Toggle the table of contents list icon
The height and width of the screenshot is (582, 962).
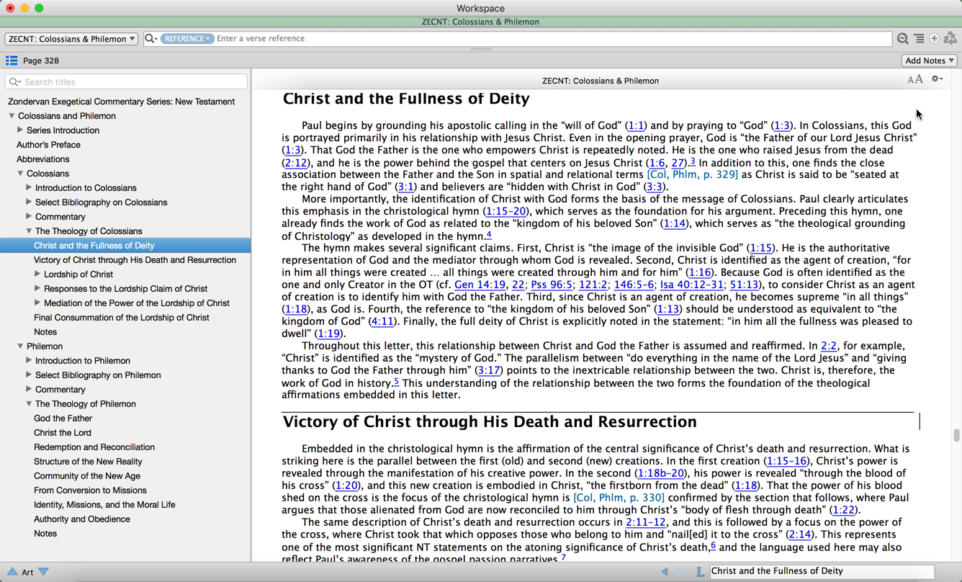pos(12,61)
